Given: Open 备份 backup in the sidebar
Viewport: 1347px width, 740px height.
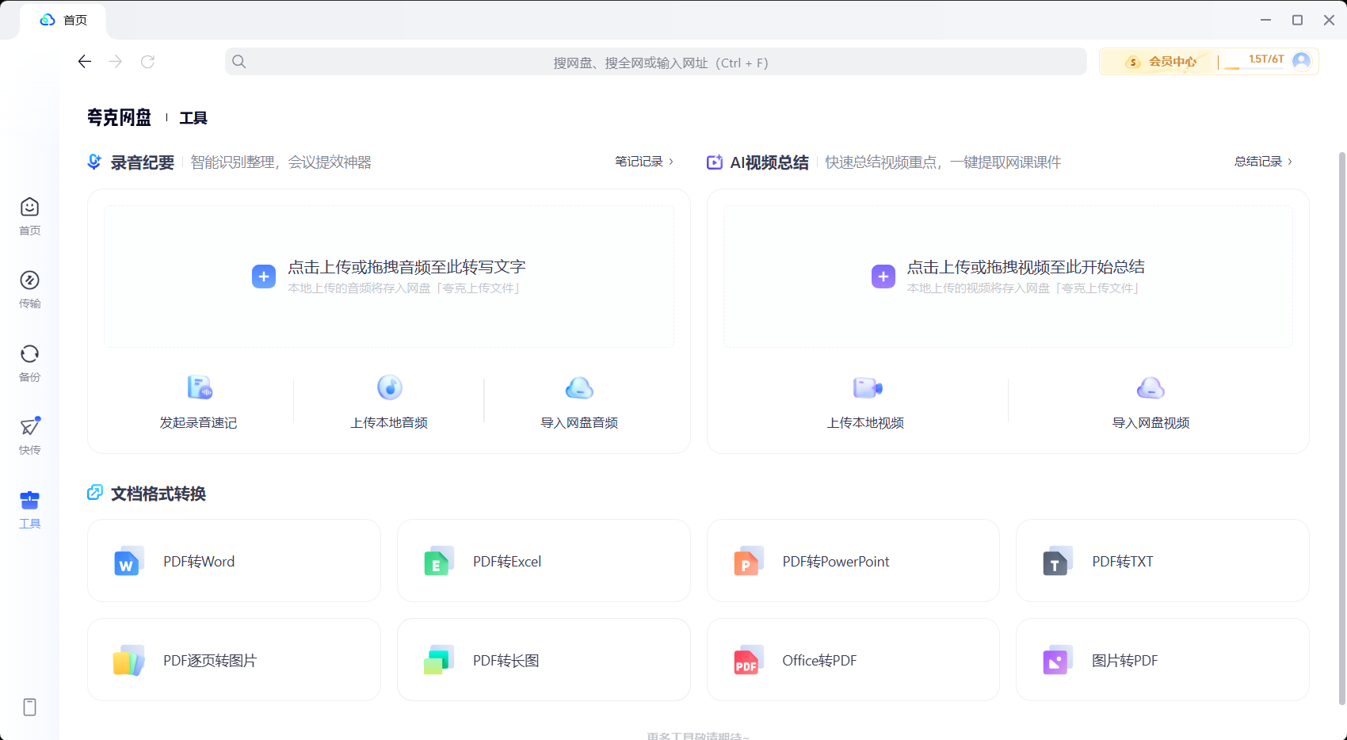Looking at the screenshot, I should (x=29, y=363).
